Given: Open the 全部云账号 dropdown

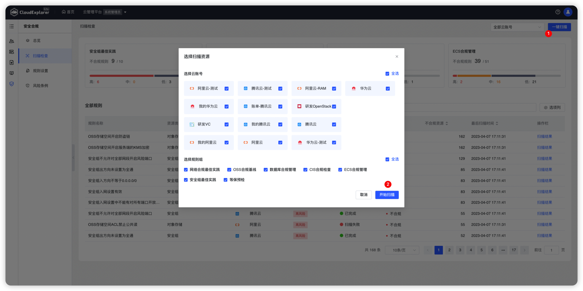Looking at the screenshot, I should [517, 27].
